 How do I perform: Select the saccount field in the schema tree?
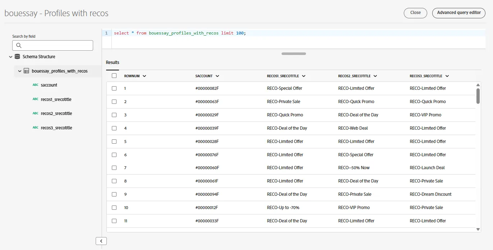pos(49,85)
